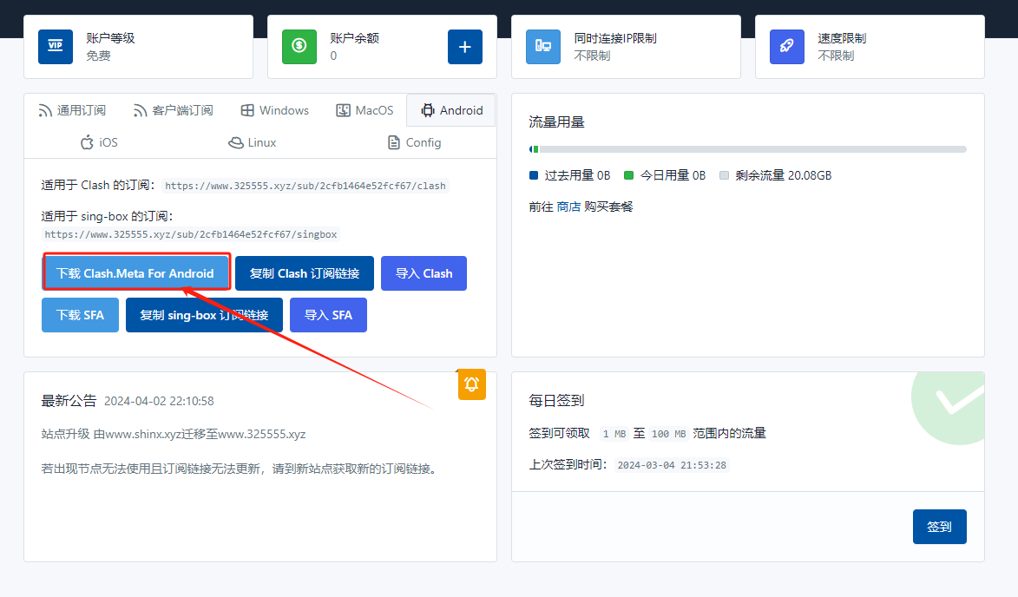This screenshot has height=597, width=1018.
Task: Click the green 今日用量 legend swatch
Action: pyautogui.click(x=628, y=175)
